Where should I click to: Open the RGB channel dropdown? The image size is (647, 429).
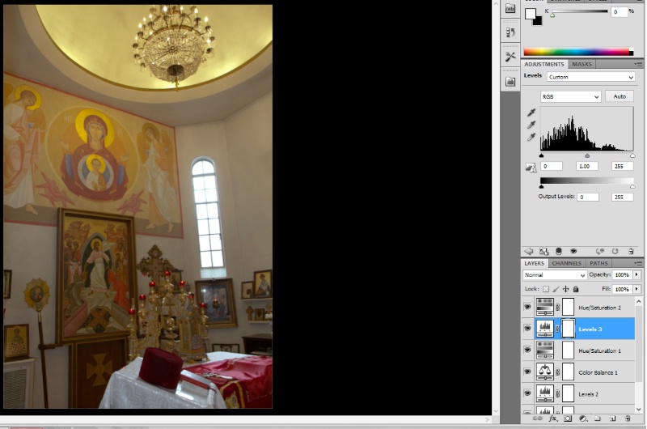571,96
